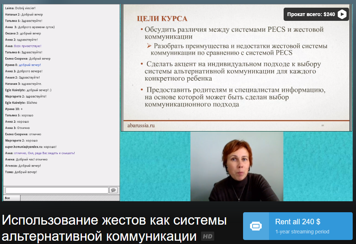Click the abarussia.ru link on the slide
The height and width of the screenshot is (244, 356).
point(141,125)
